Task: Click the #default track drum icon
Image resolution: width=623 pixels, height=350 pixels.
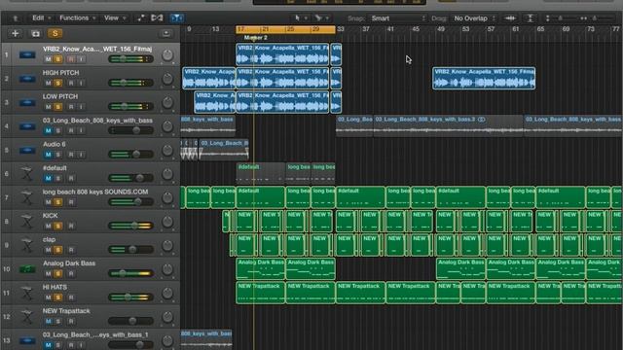Action: [x=27, y=174]
